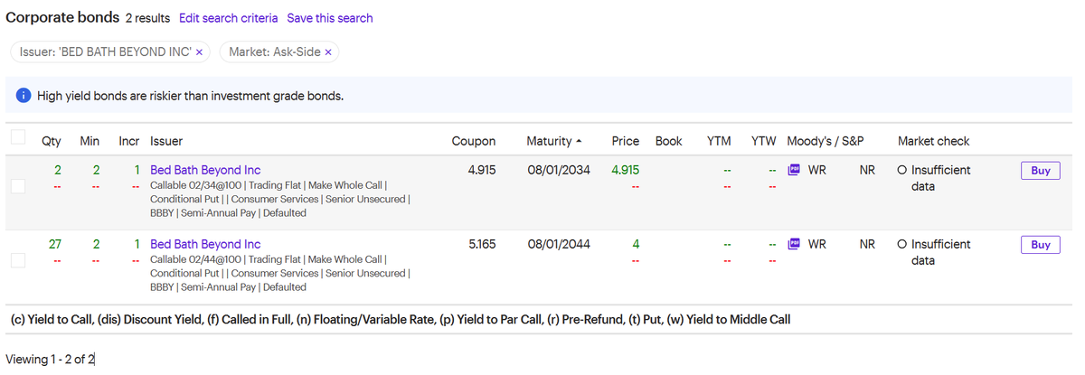Open Bed Bath Beyond Inc 08/01/2034 bond link
The height and width of the screenshot is (375, 1085).
click(205, 170)
